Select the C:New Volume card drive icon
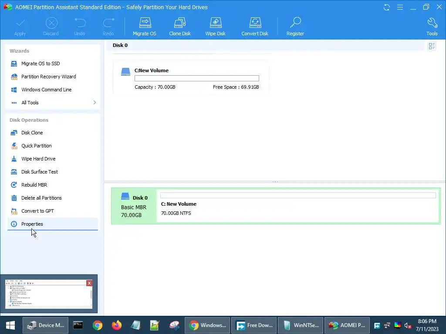 click(x=125, y=72)
